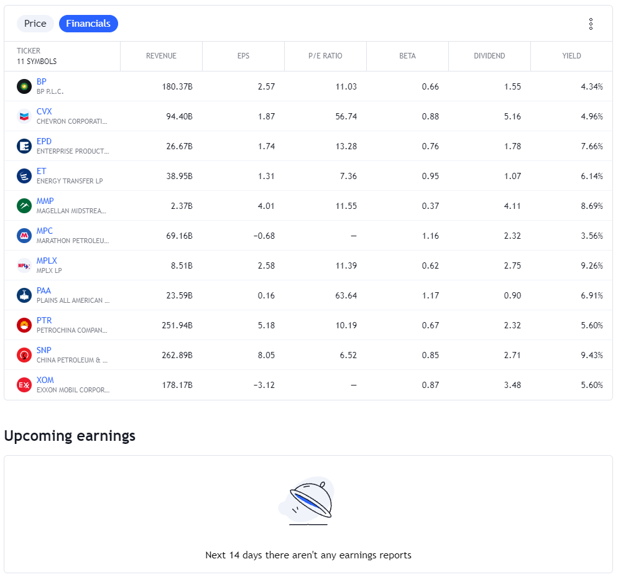This screenshot has height=577, width=636.
Task: Sort by the Dividend column header
Action: click(x=489, y=56)
